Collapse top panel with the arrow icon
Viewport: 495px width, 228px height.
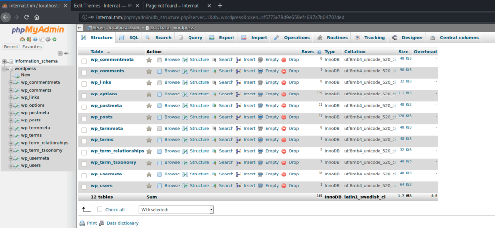80,28
